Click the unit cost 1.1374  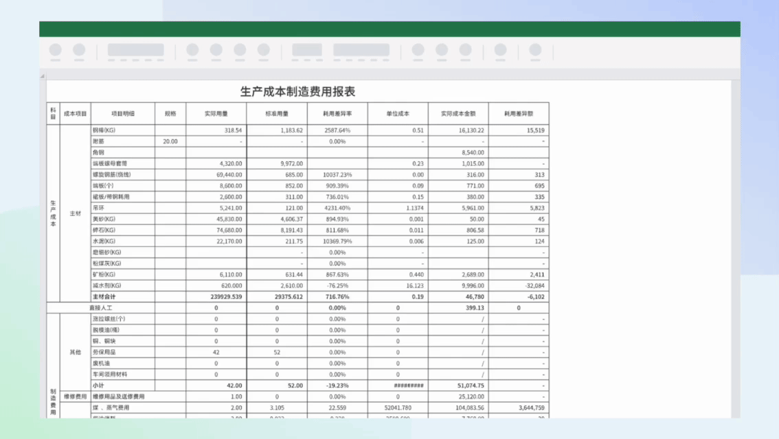coord(415,208)
